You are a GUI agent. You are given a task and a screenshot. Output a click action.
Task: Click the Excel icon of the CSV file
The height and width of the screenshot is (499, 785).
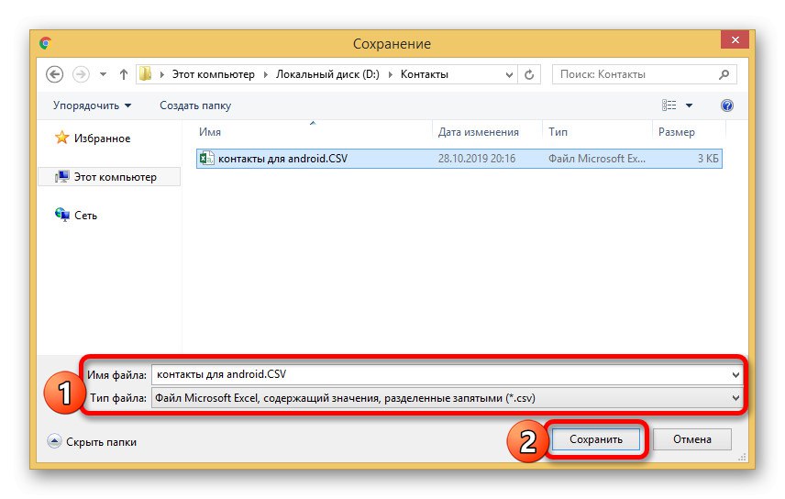(206, 159)
